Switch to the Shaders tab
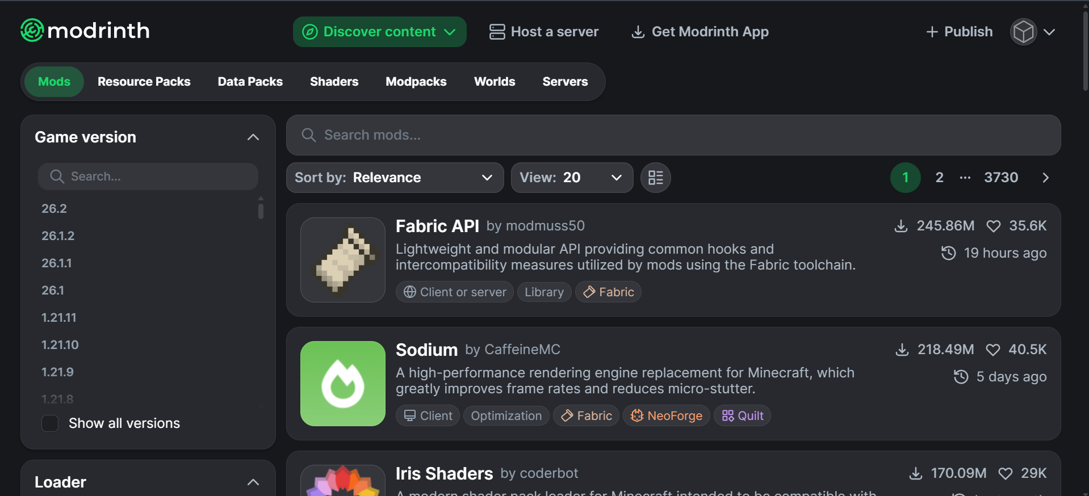This screenshot has width=1089, height=496. coord(334,82)
